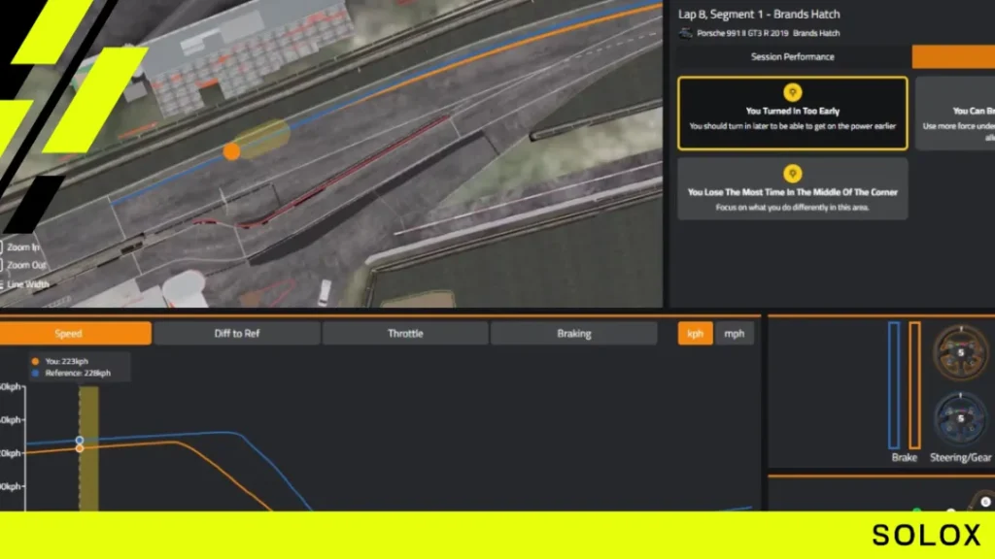This screenshot has height=559, width=995.
Task: Click the 'Reference: 228kph' legend entry
Action: click(x=72, y=374)
